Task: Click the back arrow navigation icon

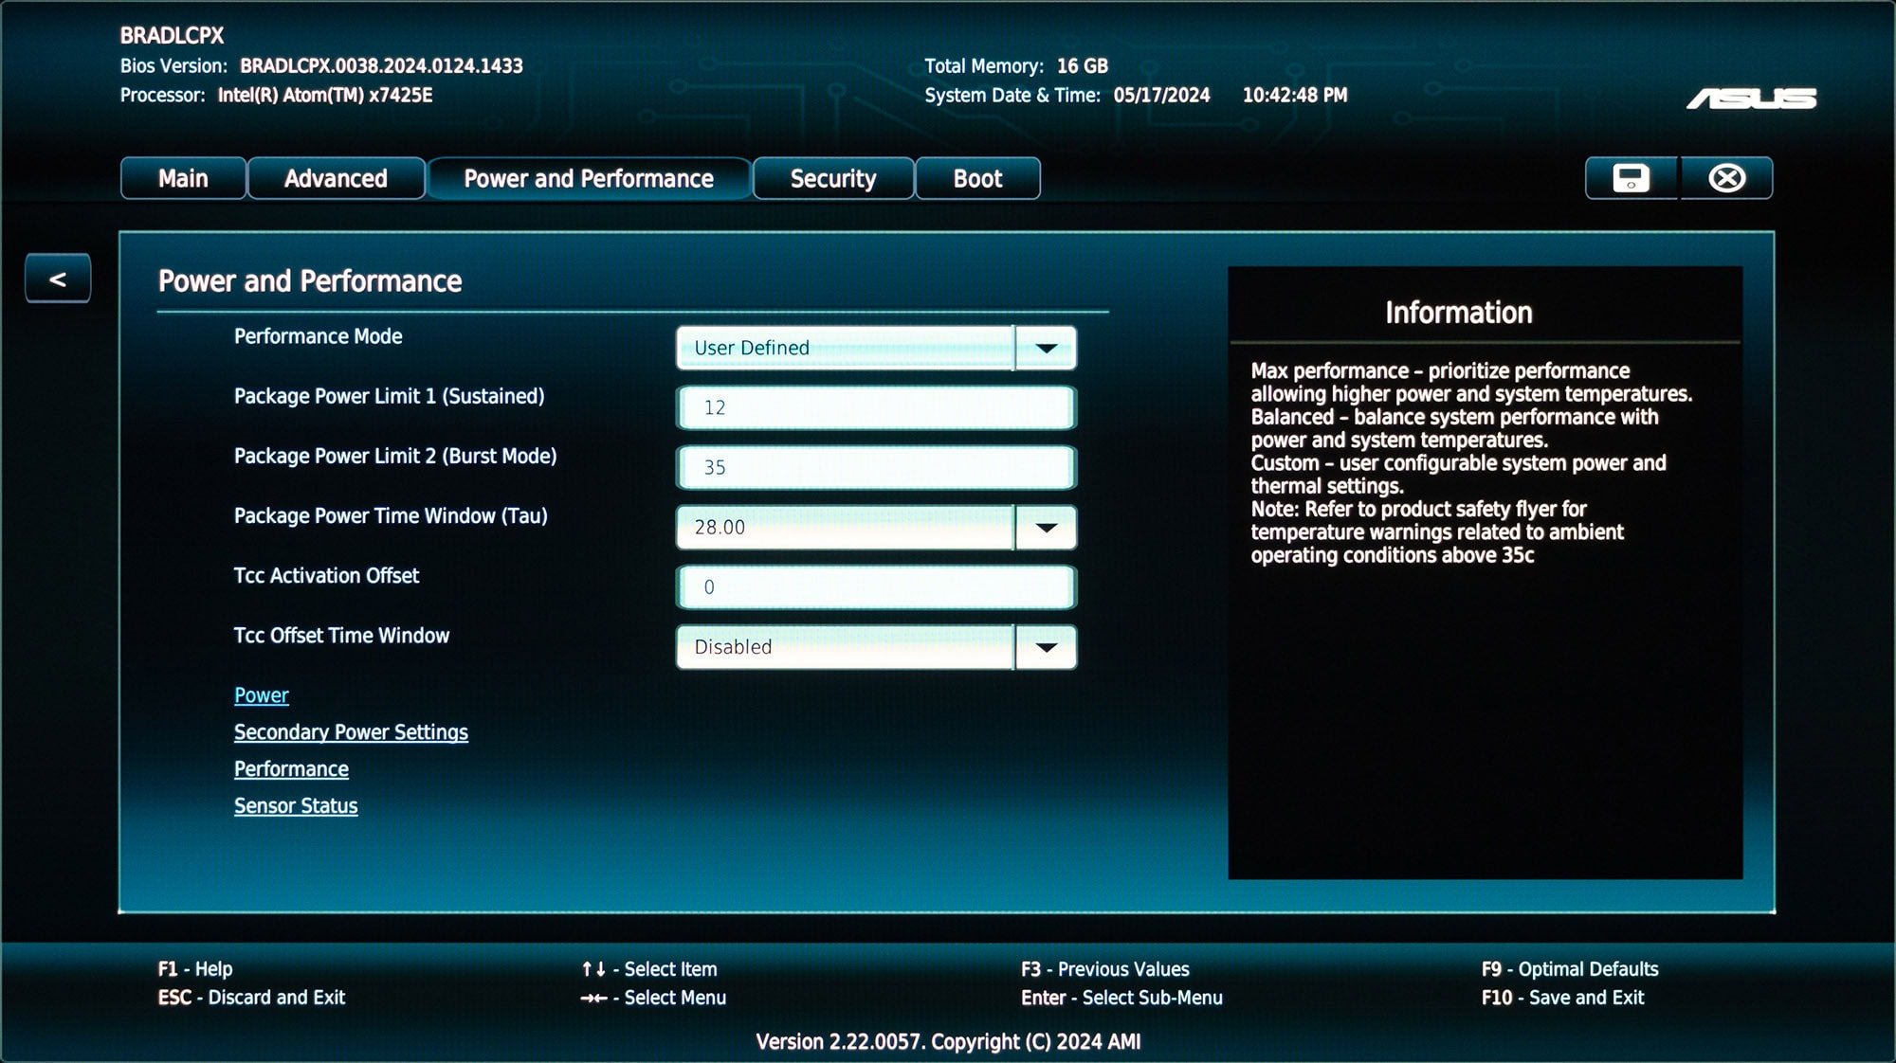Action: tap(57, 278)
